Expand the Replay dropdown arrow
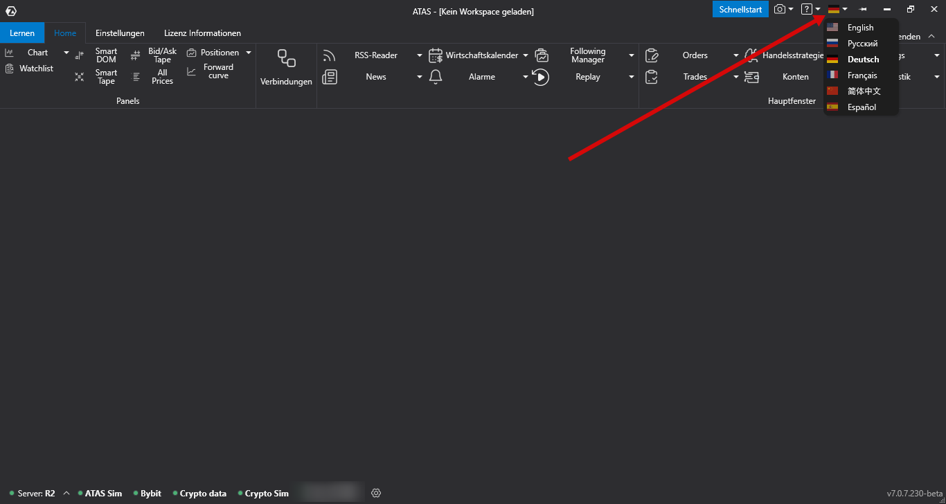946x504 pixels. [x=632, y=77]
